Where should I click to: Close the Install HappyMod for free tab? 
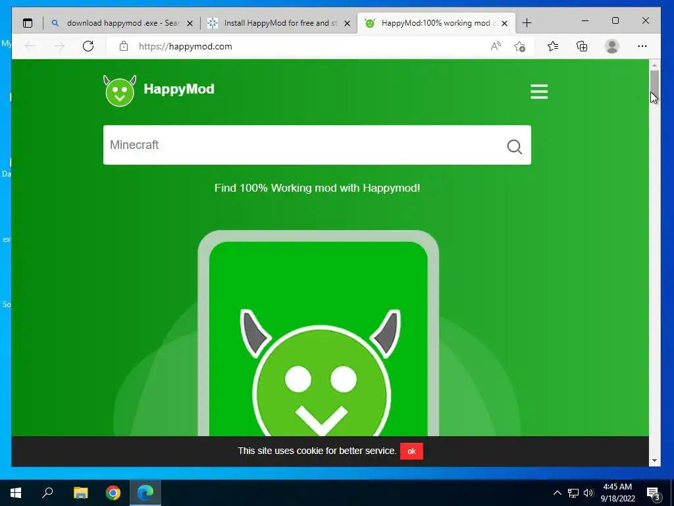pos(348,24)
